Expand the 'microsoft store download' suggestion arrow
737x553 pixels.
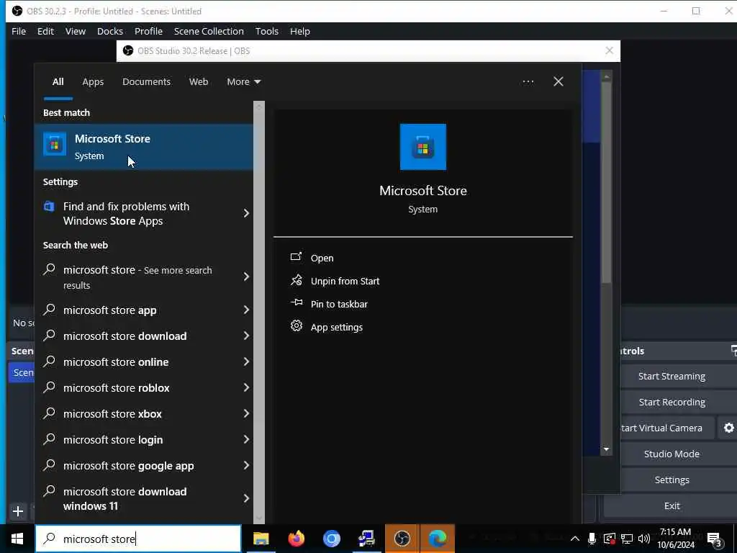(x=246, y=336)
